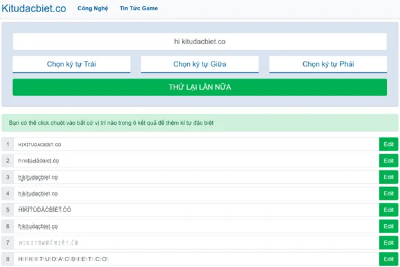
Task: Open the Chọn ký tự Trái selector
Action: [71, 64]
